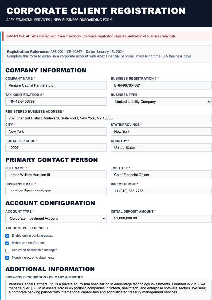Viewport: 212px width, 300px height.
Task: Click the Postal/ZIP Code field
Action: [x=56, y=148]
